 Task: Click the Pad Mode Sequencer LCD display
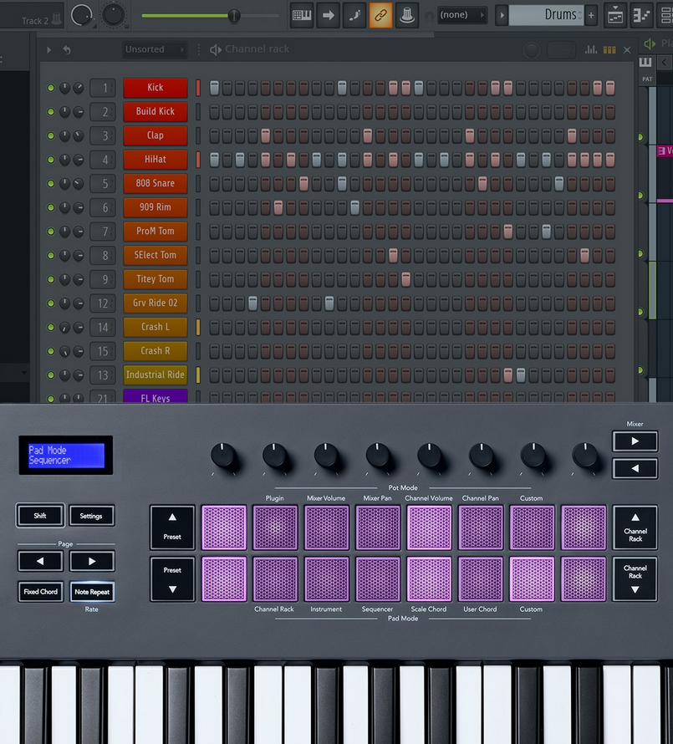click(x=66, y=456)
